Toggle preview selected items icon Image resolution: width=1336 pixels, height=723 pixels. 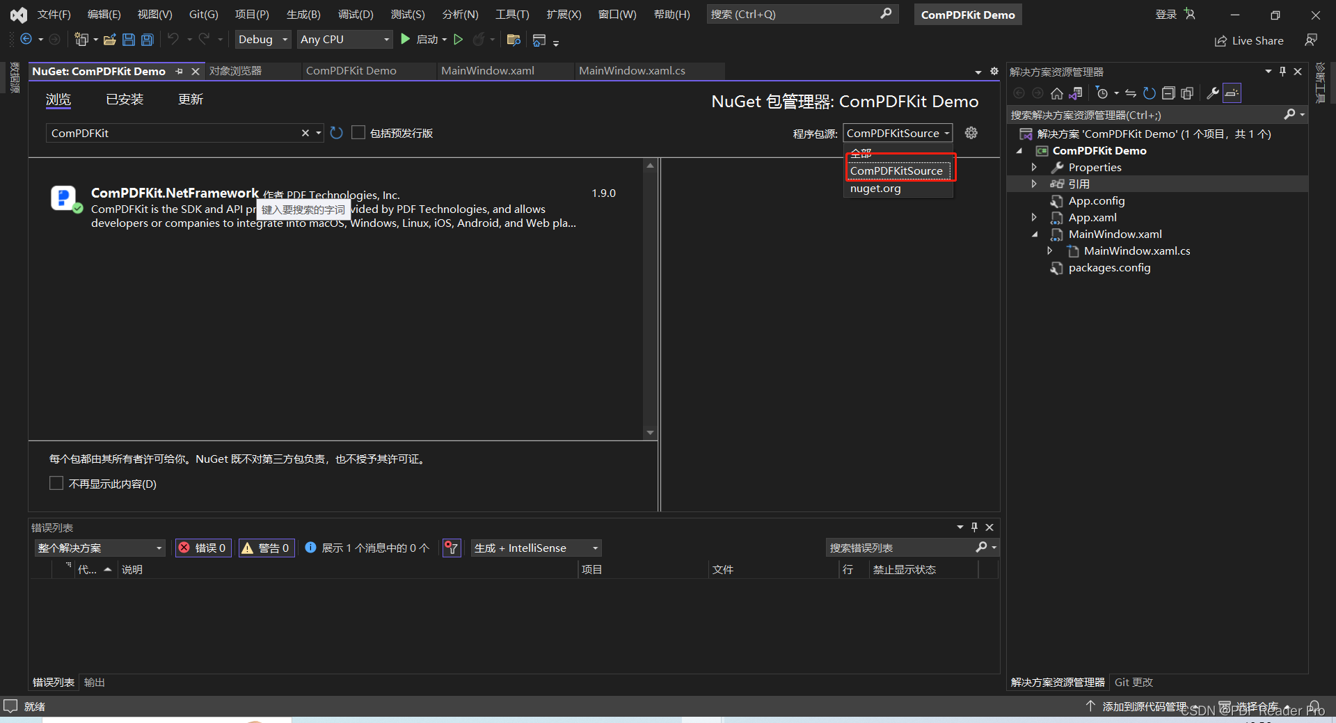coord(1232,93)
